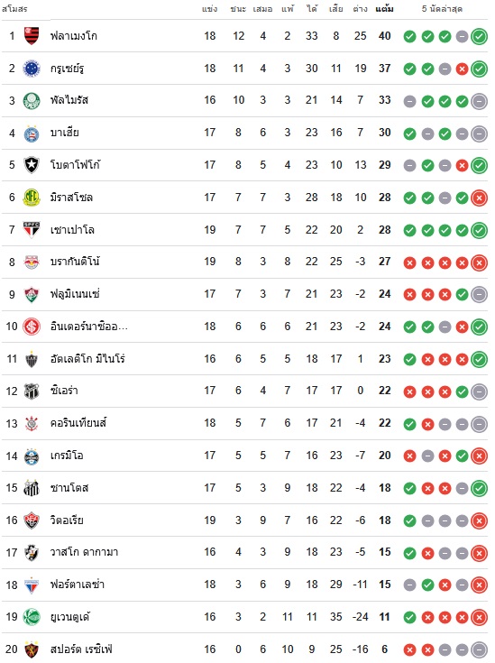Click the Bragantino red bull crest

(x=32, y=262)
